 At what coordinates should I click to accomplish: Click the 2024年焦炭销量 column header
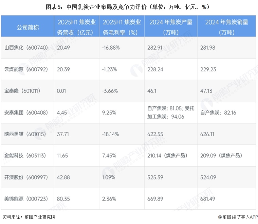pos(226,26)
